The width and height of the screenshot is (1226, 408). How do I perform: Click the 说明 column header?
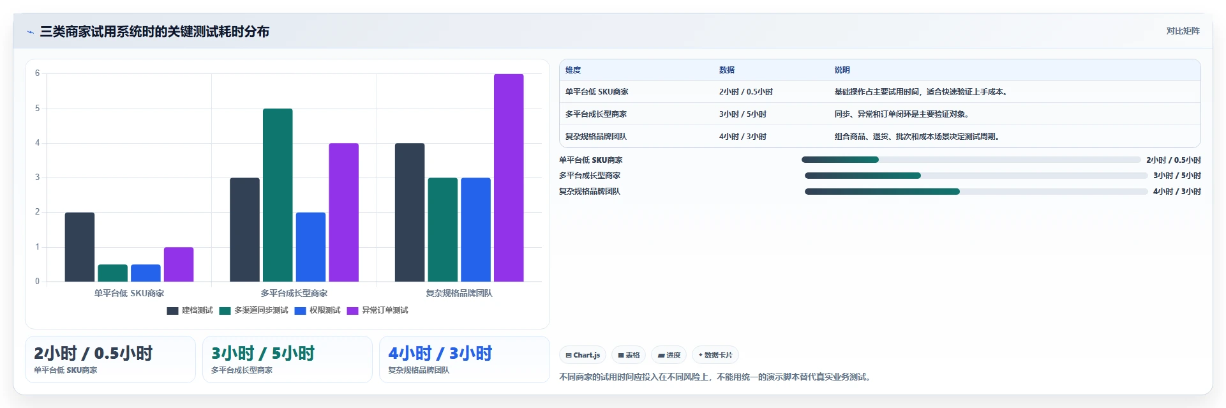coord(842,70)
